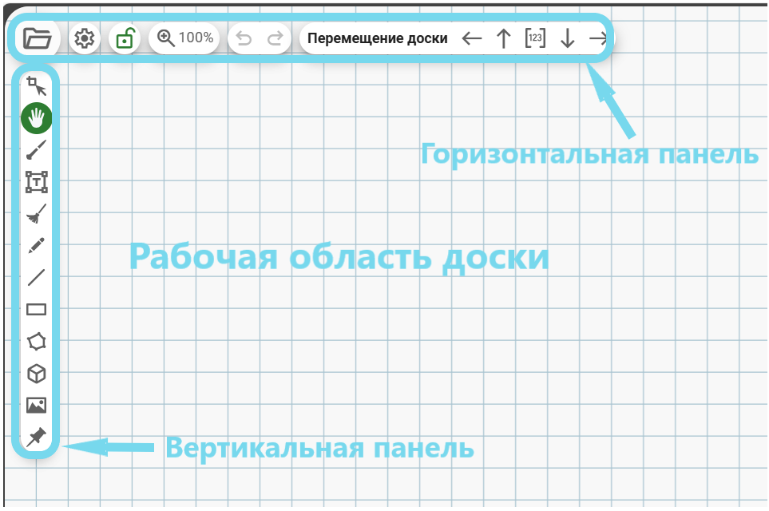769x511 pixels.
Task: Select the polygon shape tool
Action: [37, 342]
